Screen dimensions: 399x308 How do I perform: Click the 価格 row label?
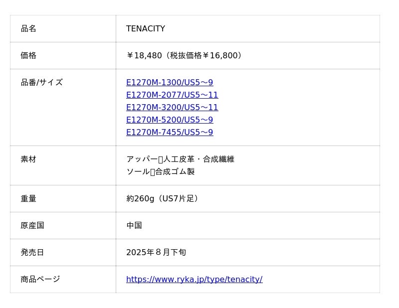tap(28, 56)
